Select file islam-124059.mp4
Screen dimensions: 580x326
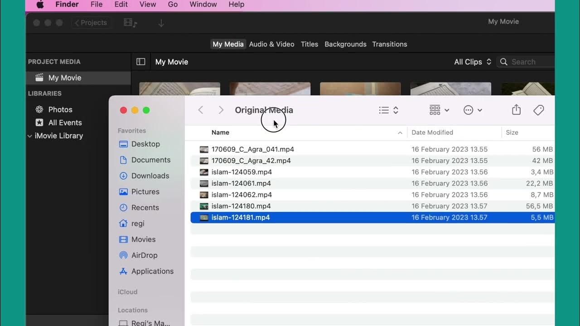click(x=372, y=172)
